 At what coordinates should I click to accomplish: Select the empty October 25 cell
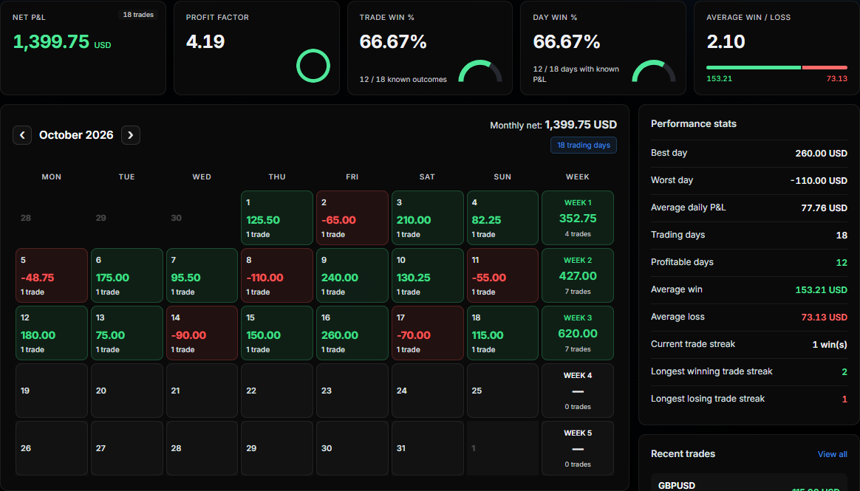coord(502,390)
